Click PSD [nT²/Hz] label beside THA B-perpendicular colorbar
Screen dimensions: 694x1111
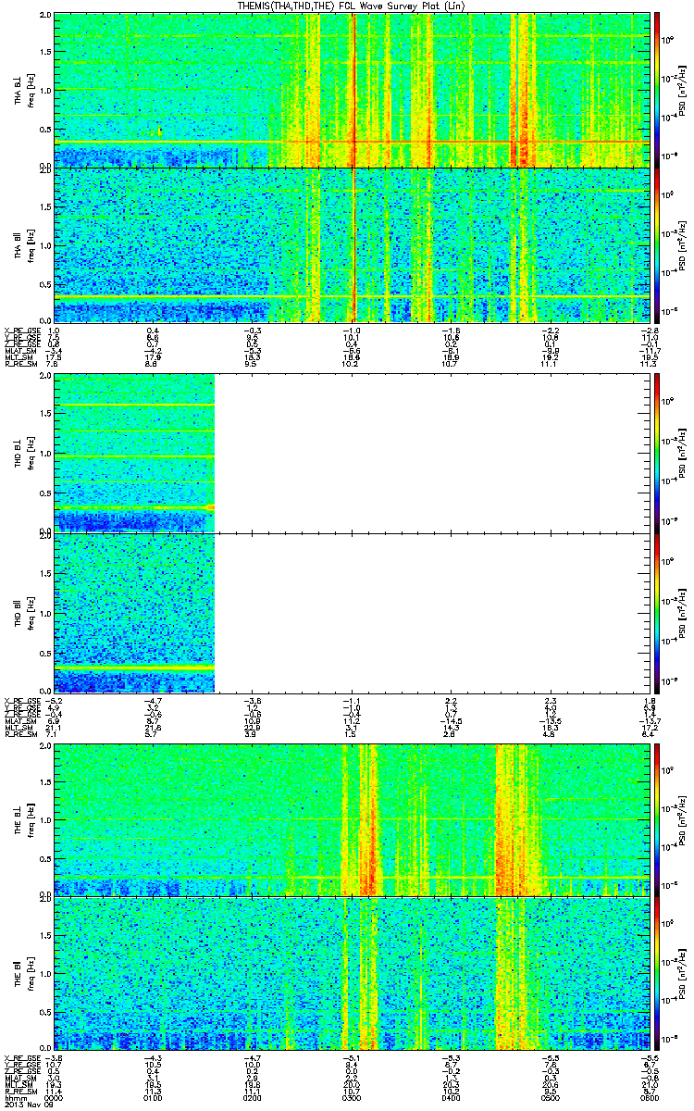682,90
